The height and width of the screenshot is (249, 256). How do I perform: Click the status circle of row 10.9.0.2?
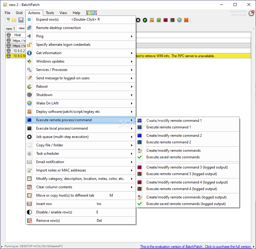9,51
